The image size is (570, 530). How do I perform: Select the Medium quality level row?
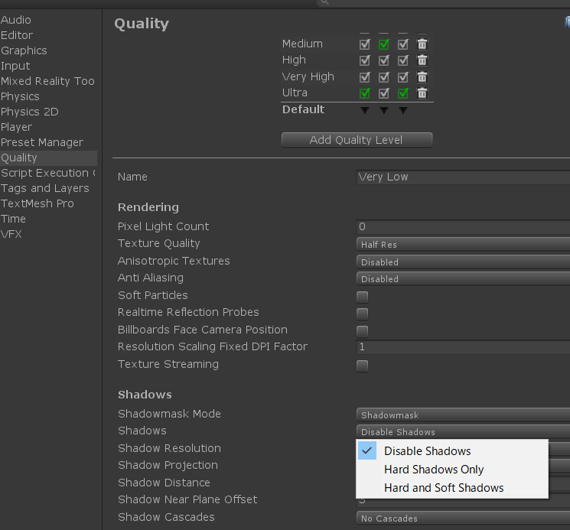[x=302, y=44]
